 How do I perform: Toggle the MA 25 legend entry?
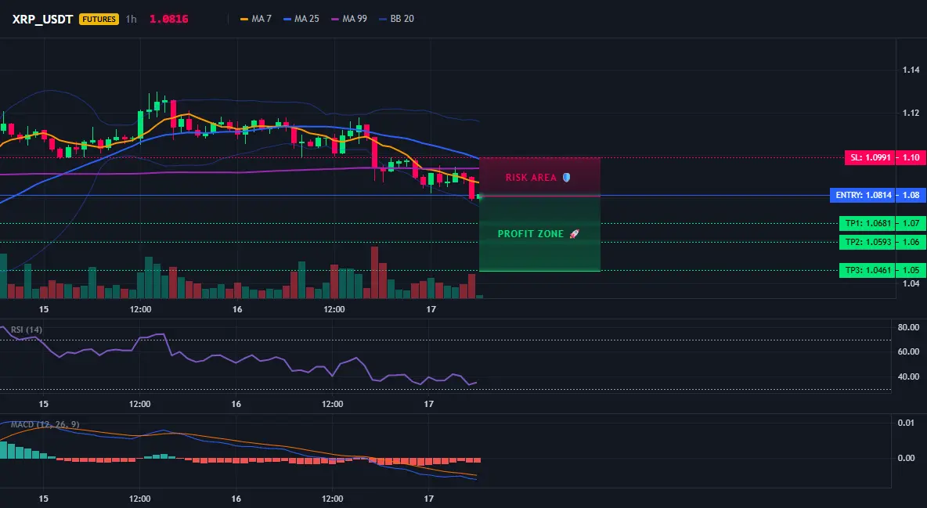click(x=301, y=19)
